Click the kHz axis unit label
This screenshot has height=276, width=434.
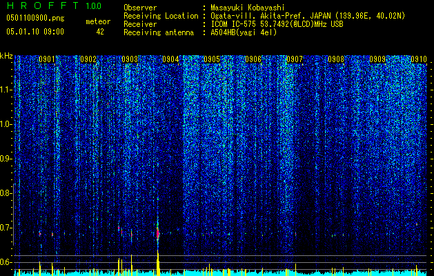(6, 56)
